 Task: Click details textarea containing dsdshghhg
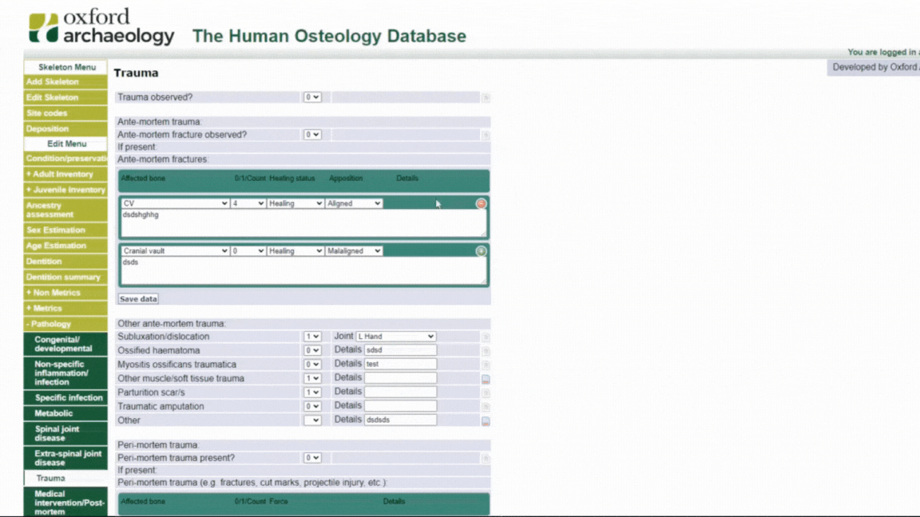point(303,223)
